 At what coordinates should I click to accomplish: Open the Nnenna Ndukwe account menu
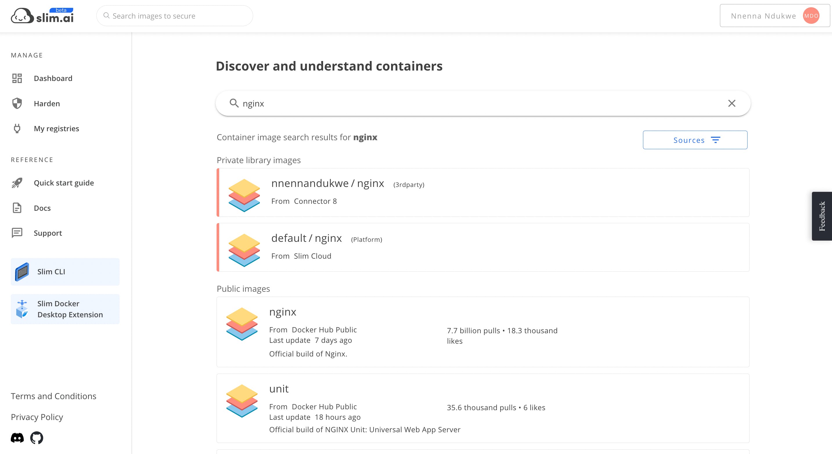pos(763,16)
